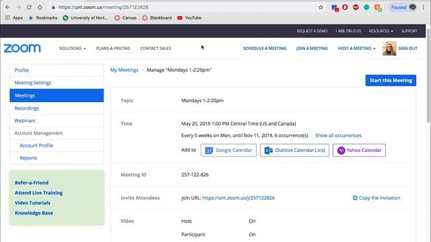Open the Support link
Image resolution: width=431 pixels, height=242 pixels.
click(x=409, y=31)
